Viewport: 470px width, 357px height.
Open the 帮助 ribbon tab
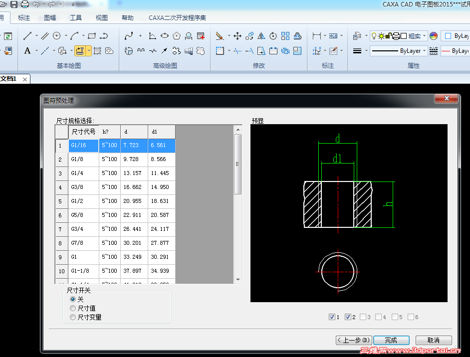pos(127,18)
